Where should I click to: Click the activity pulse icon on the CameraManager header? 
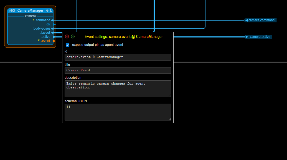pyautogui.click(x=47, y=11)
